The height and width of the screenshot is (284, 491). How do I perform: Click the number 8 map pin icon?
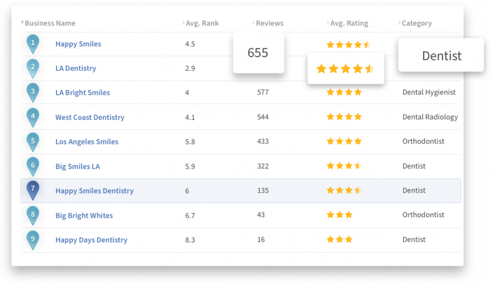click(x=33, y=215)
